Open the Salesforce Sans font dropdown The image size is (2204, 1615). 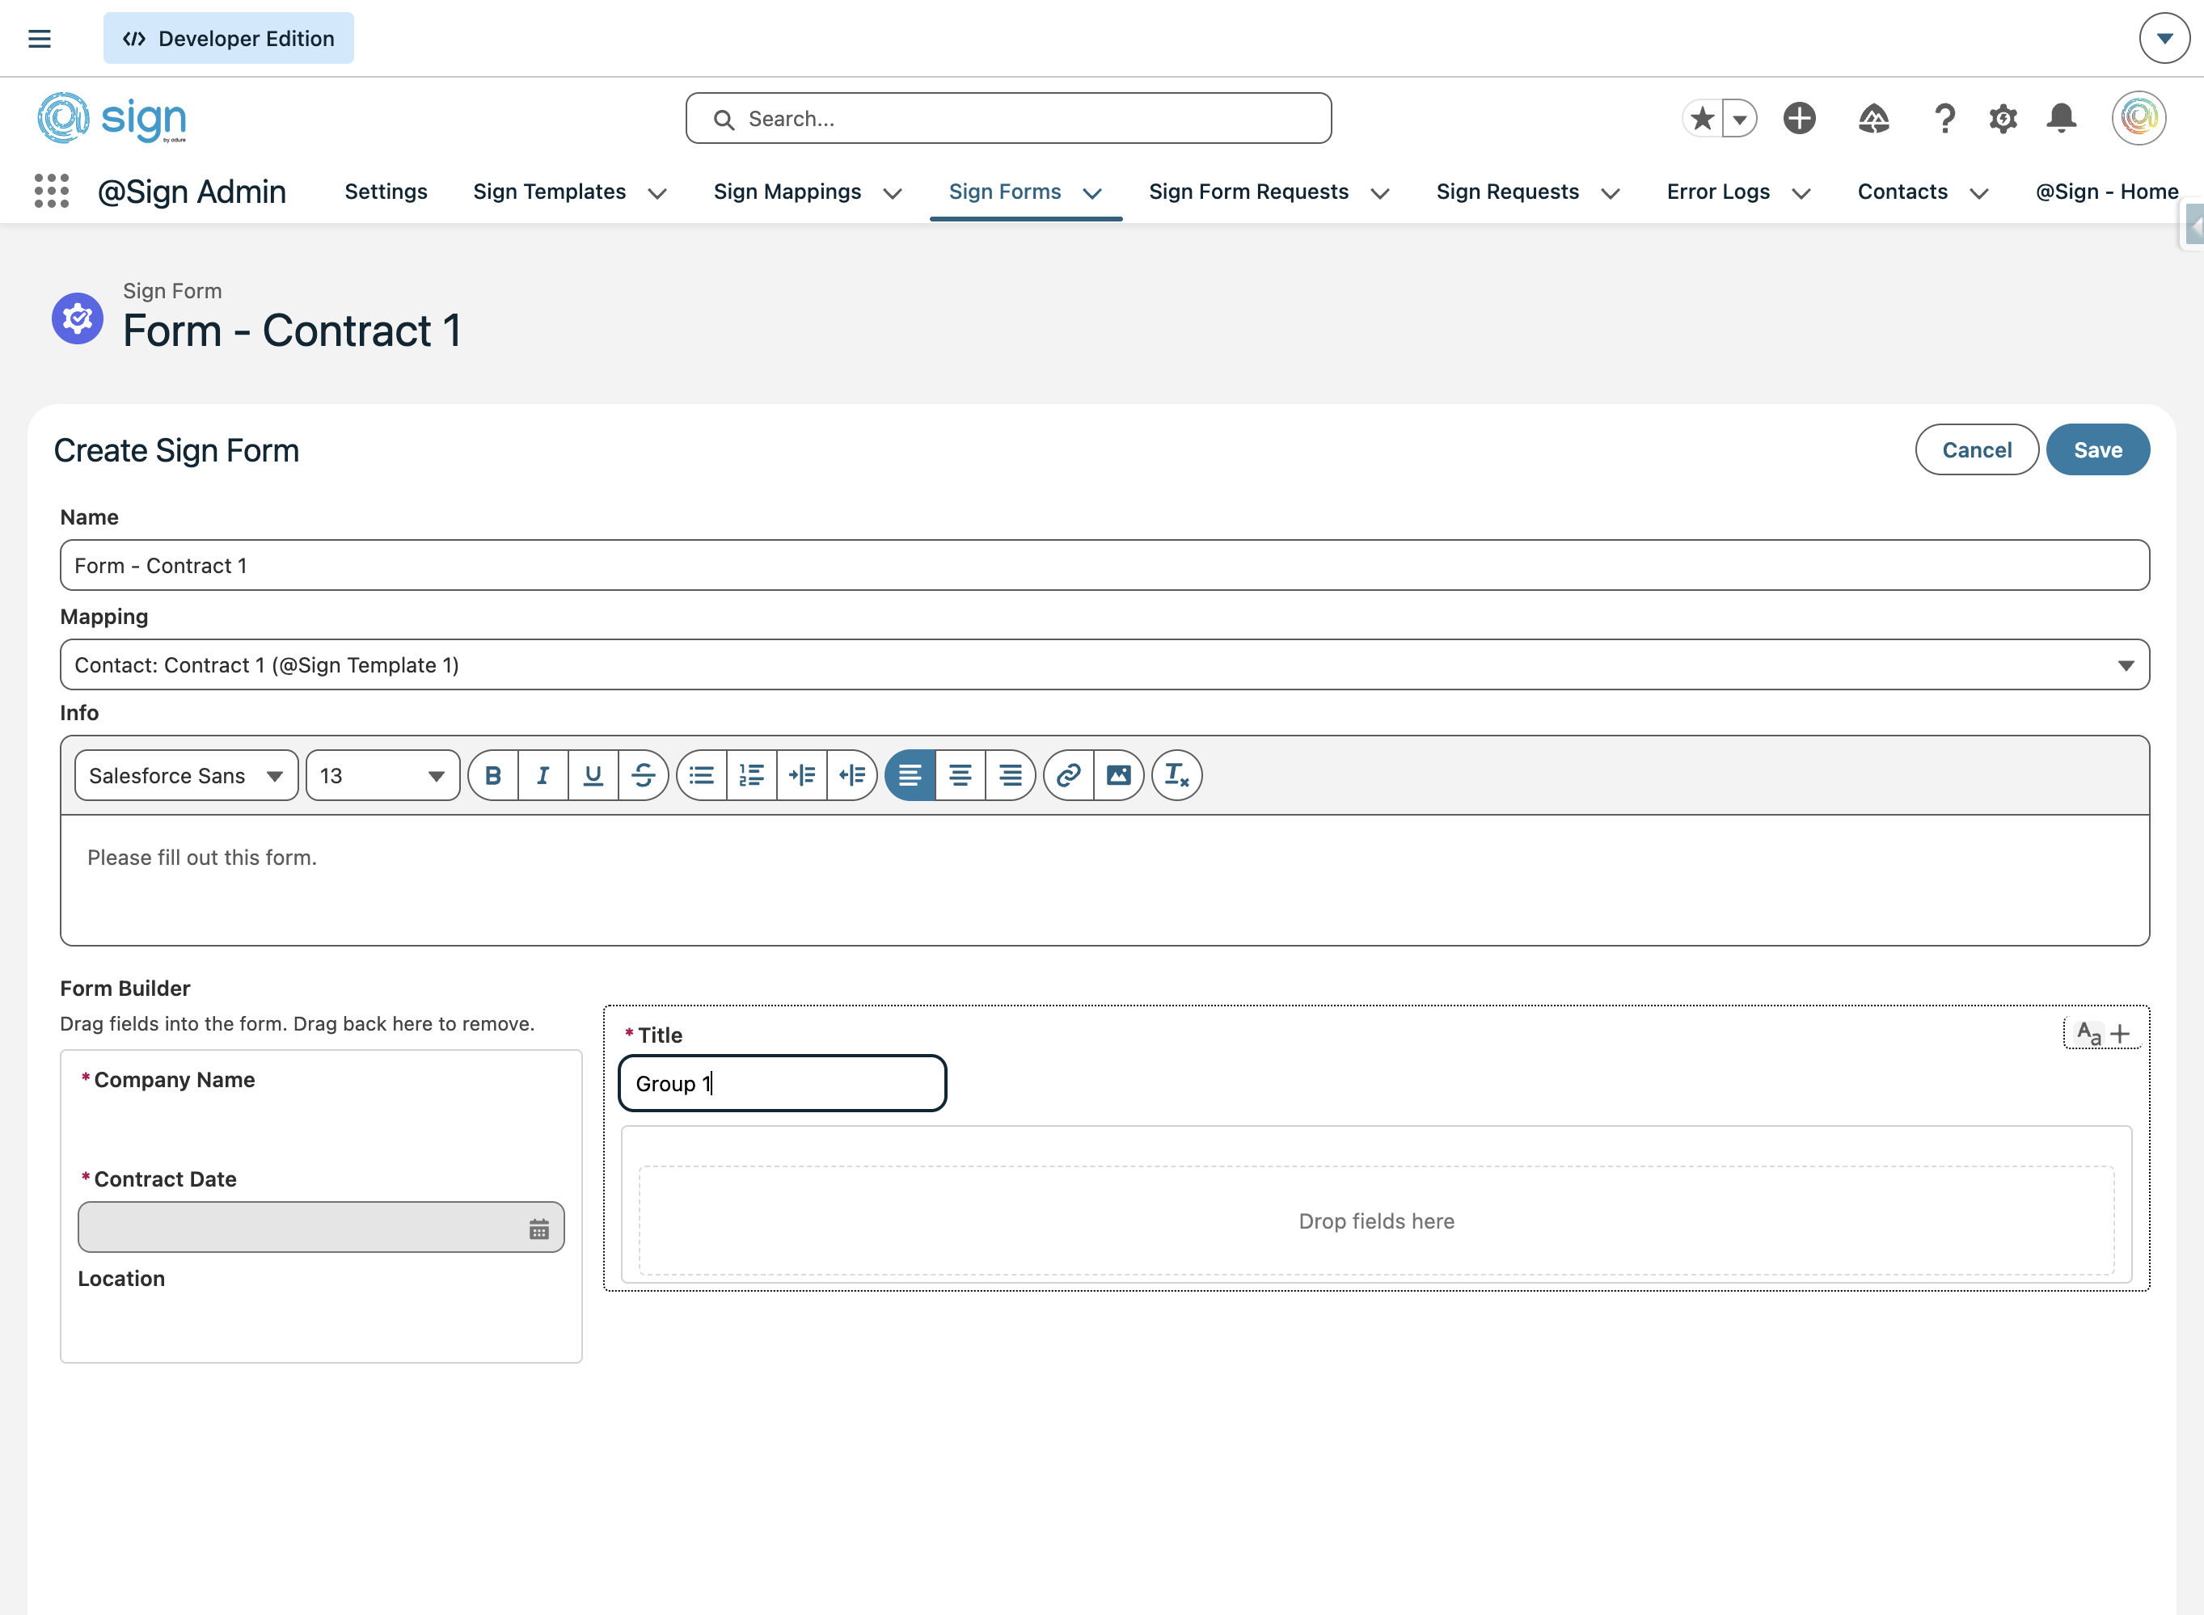(x=186, y=775)
